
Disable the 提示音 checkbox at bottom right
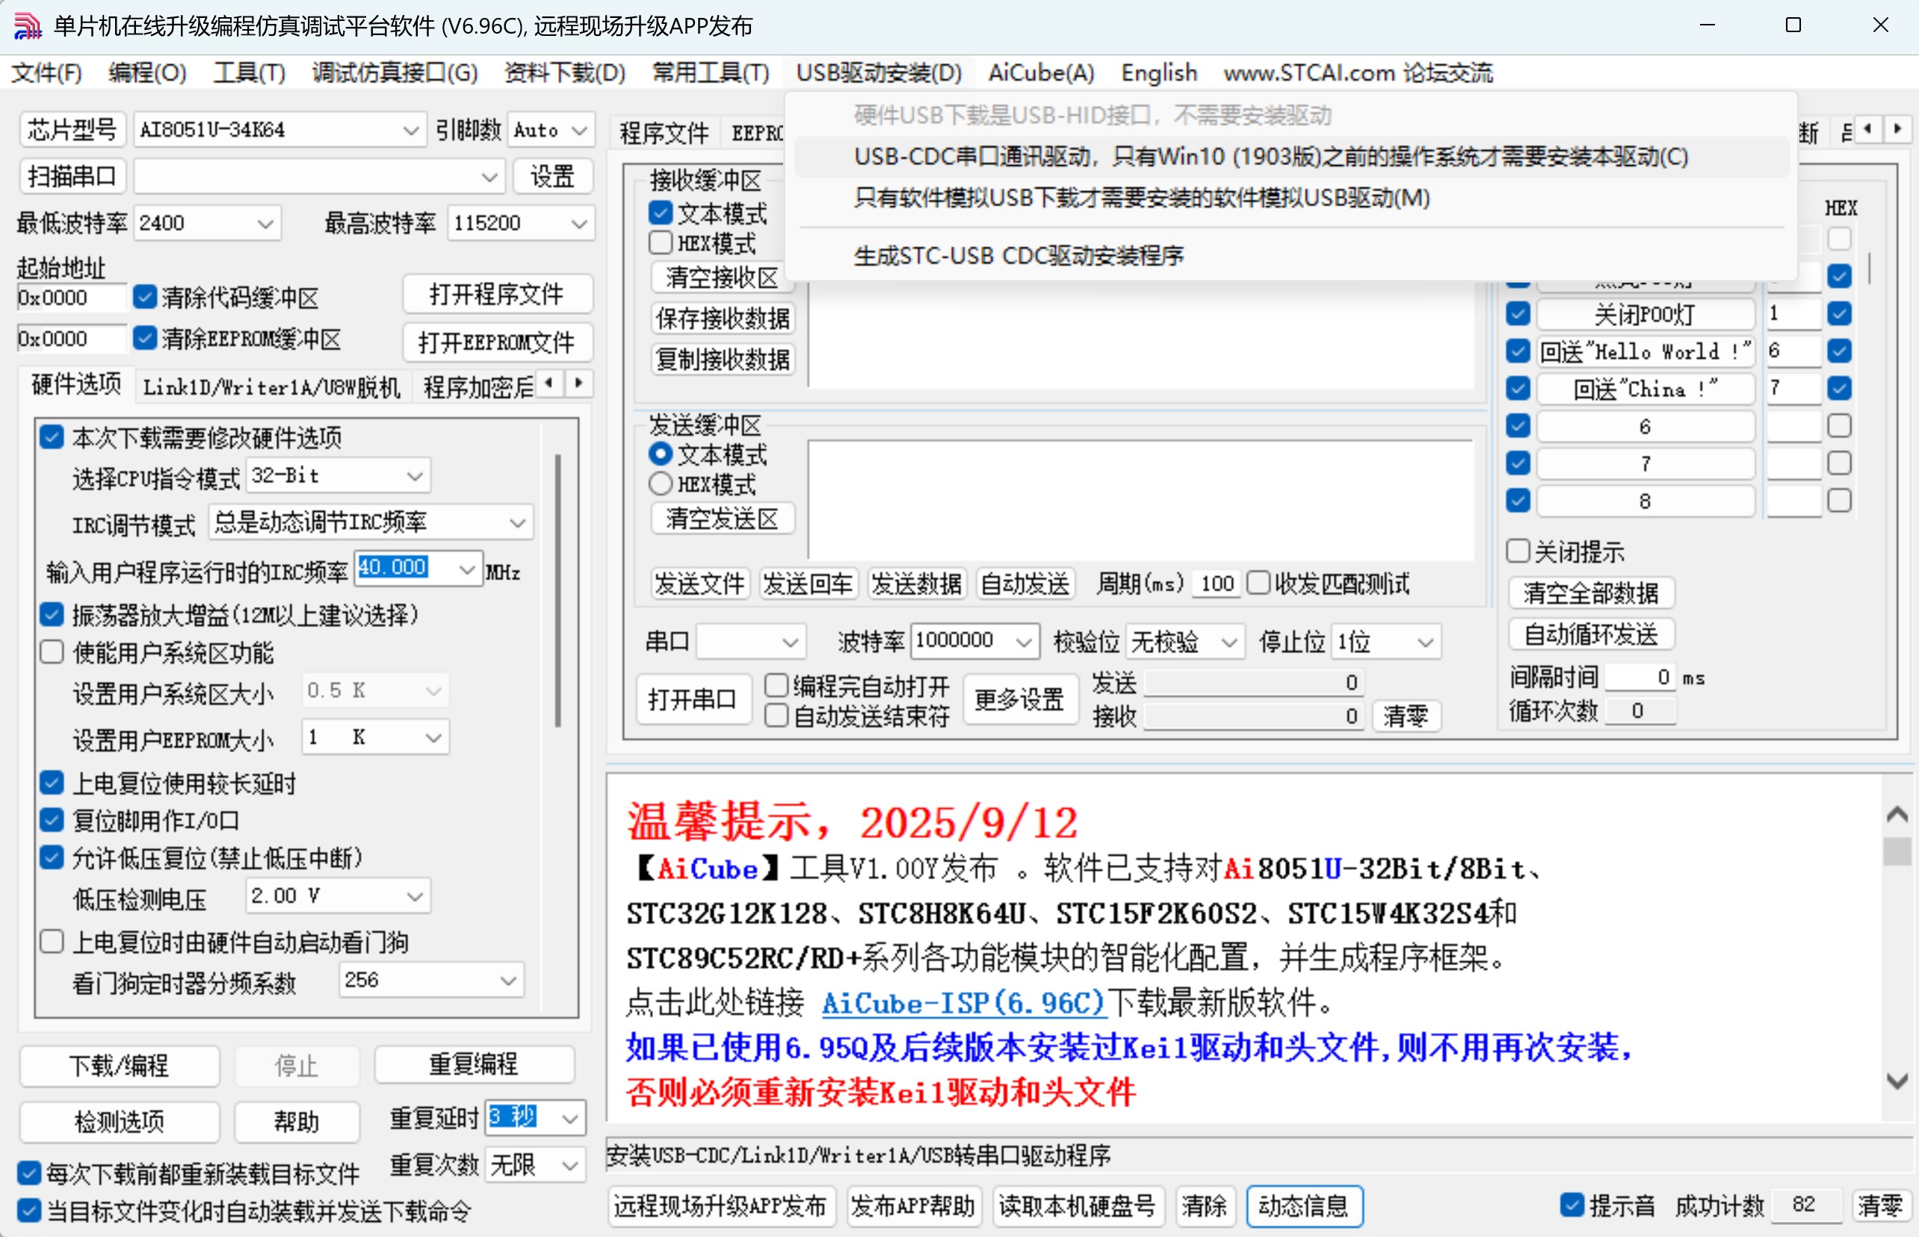tap(1572, 1205)
